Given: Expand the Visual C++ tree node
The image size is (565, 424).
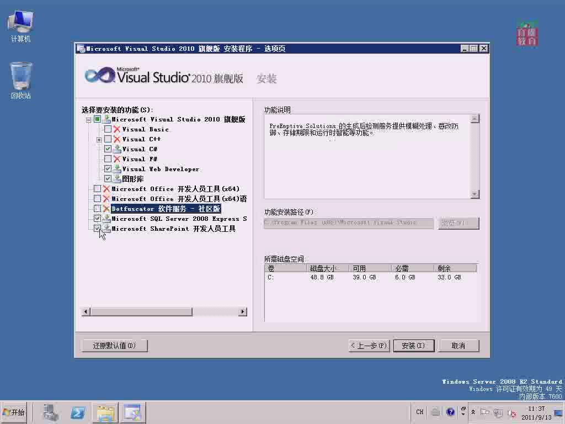Looking at the screenshot, I should click(99, 140).
